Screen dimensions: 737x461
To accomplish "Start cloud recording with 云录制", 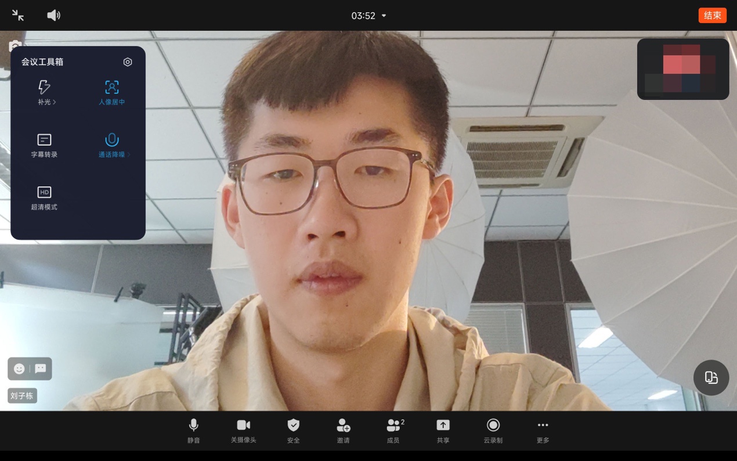I will (x=493, y=431).
